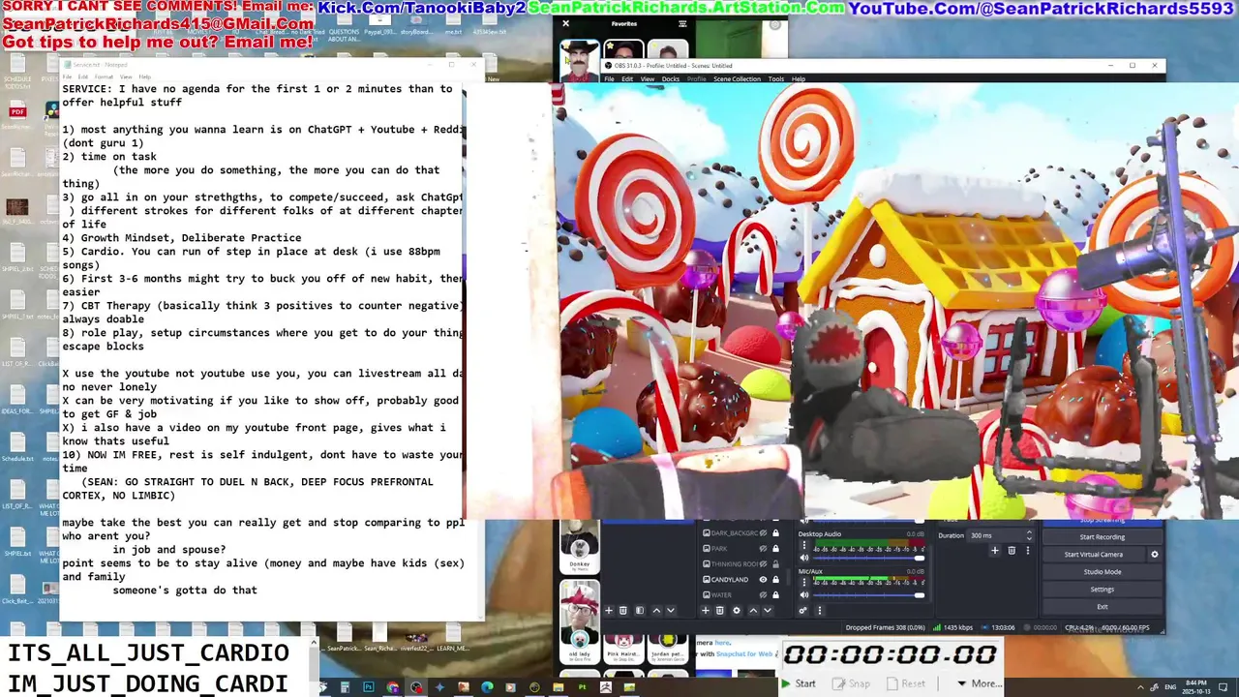Click the Start Virtual Camera button

pyautogui.click(x=1094, y=555)
